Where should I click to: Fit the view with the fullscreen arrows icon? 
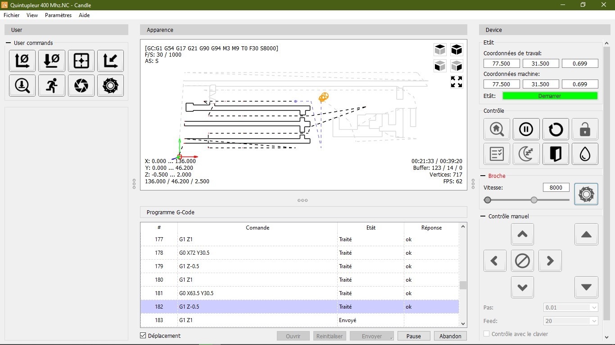pos(457,82)
